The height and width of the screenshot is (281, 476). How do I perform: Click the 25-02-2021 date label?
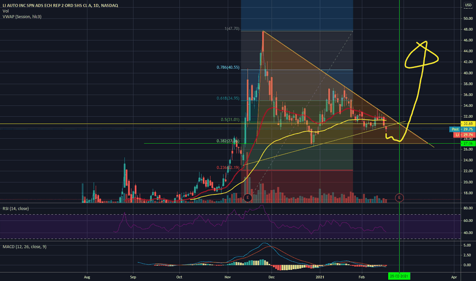(x=399, y=276)
